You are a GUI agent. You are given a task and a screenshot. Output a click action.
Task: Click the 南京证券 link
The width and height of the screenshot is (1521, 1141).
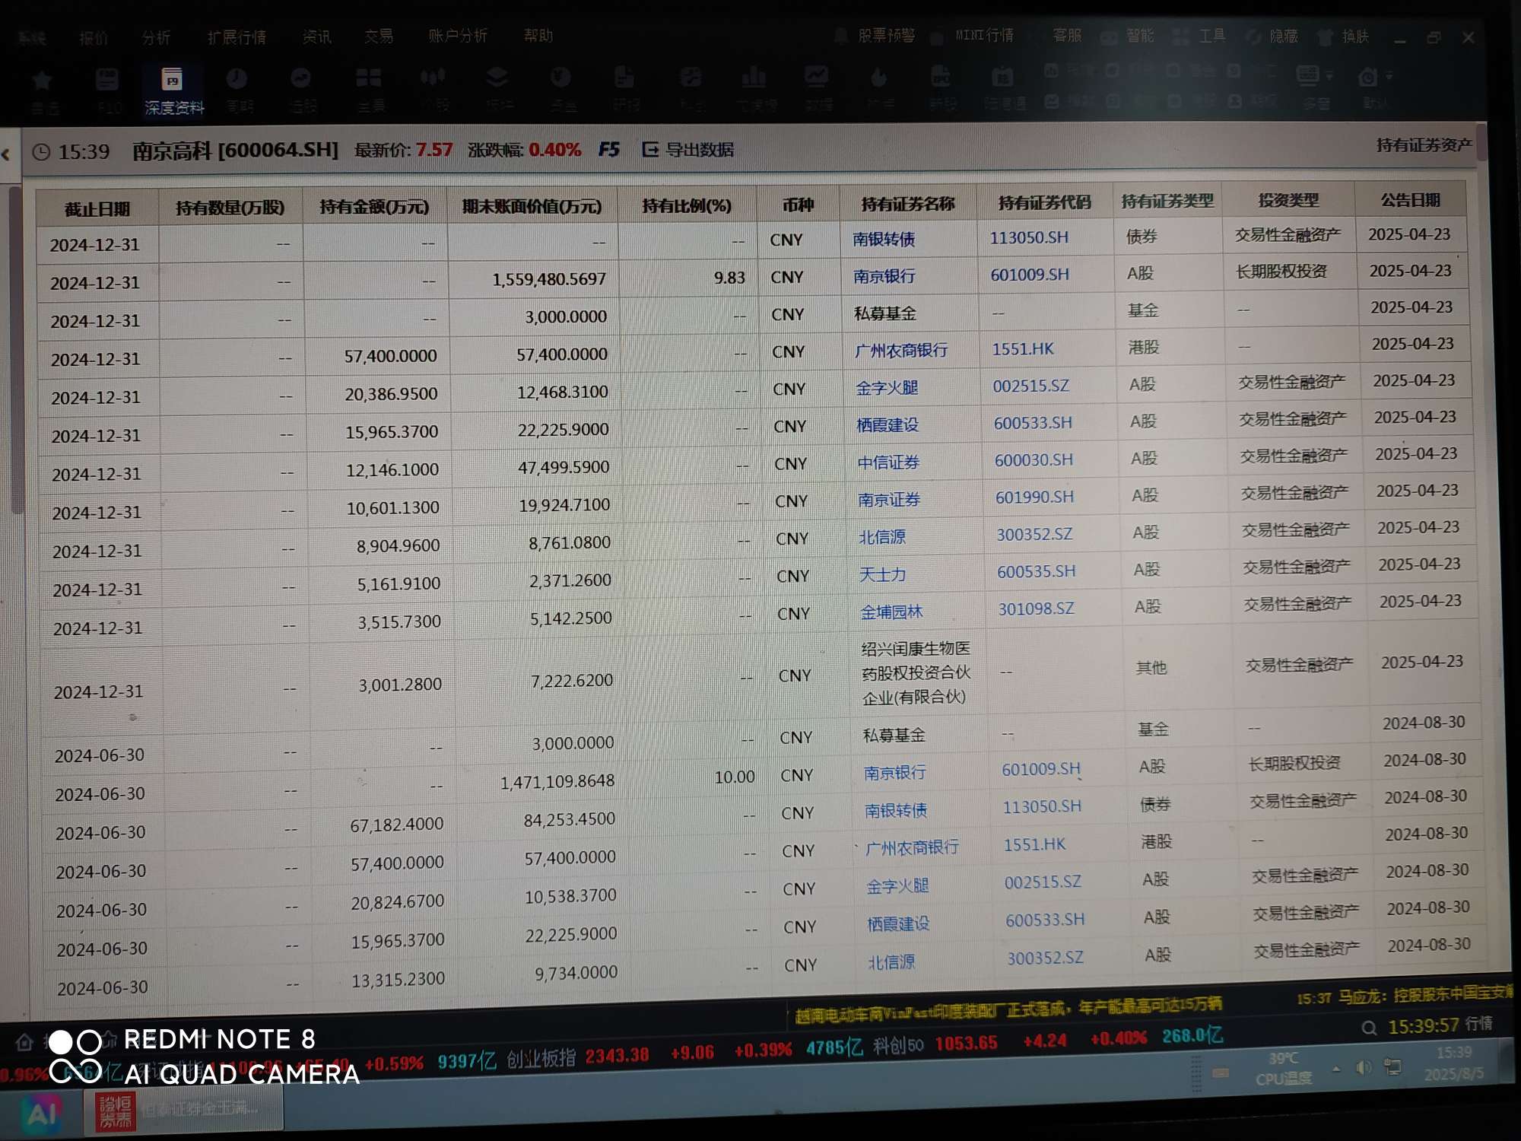tap(889, 499)
